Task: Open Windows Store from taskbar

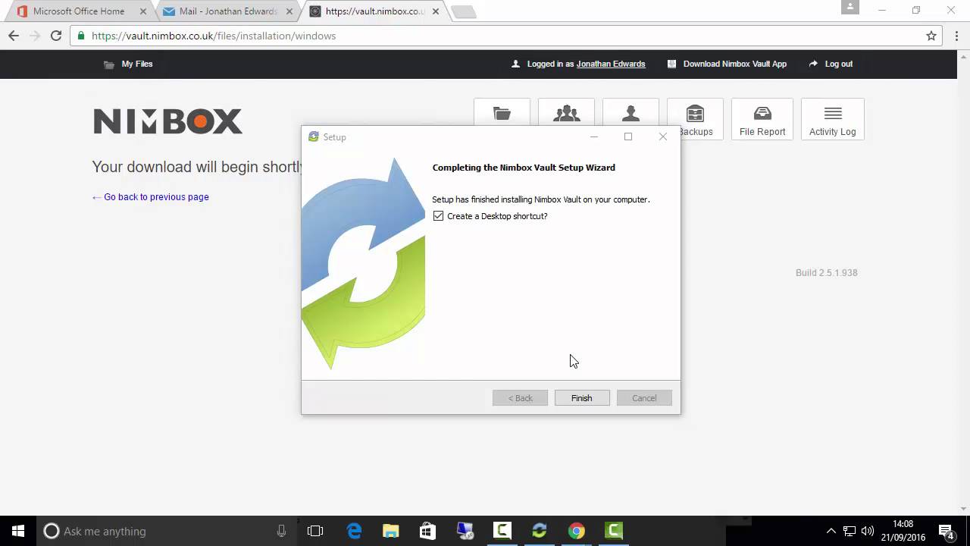Action: click(427, 531)
